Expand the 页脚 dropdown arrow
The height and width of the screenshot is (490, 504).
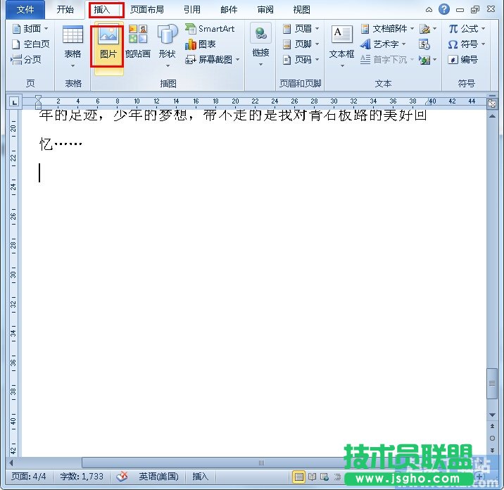tap(317, 44)
